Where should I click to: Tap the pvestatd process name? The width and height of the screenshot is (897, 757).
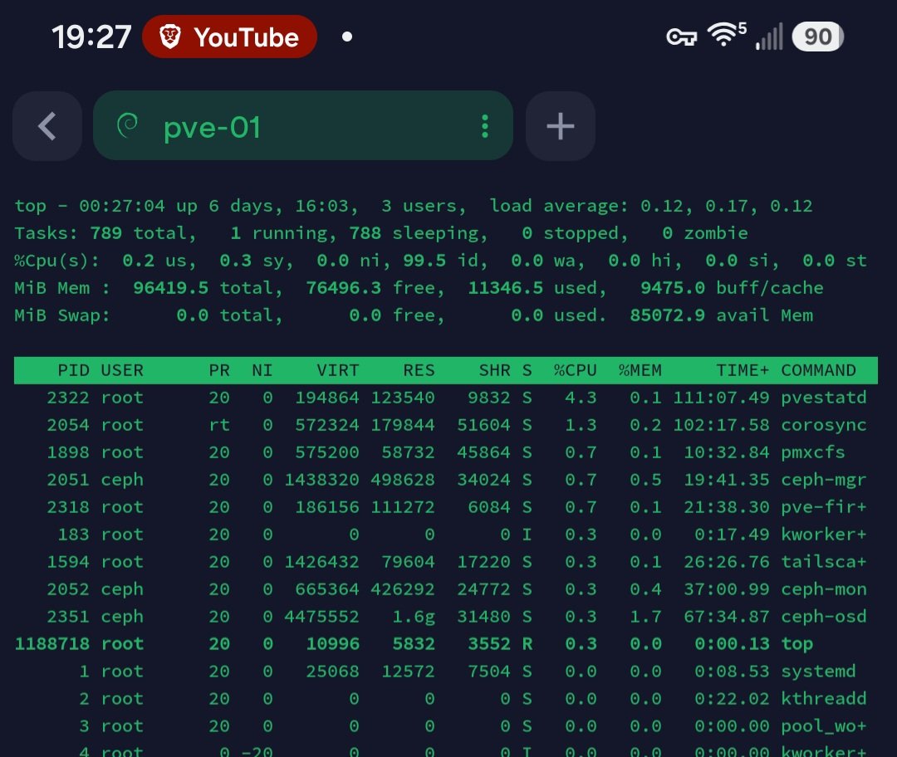(824, 398)
